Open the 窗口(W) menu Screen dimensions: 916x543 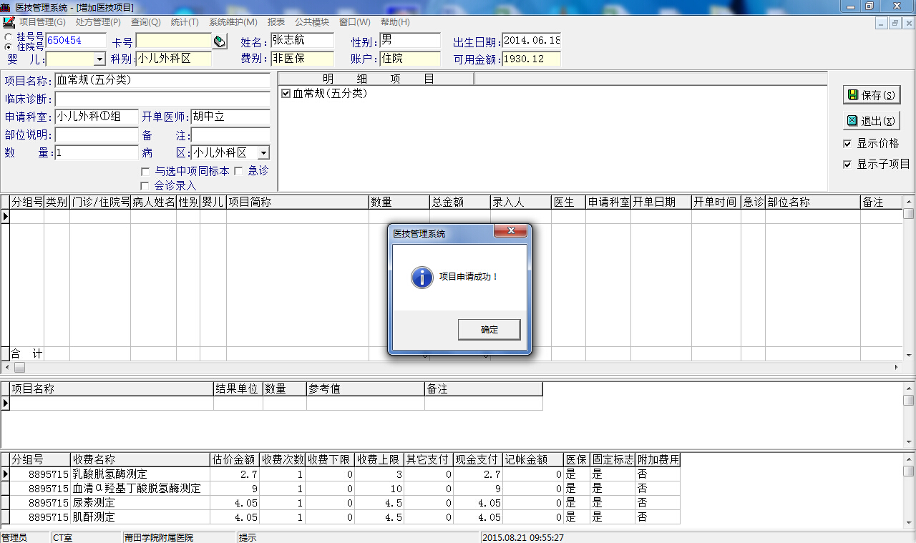(355, 22)
